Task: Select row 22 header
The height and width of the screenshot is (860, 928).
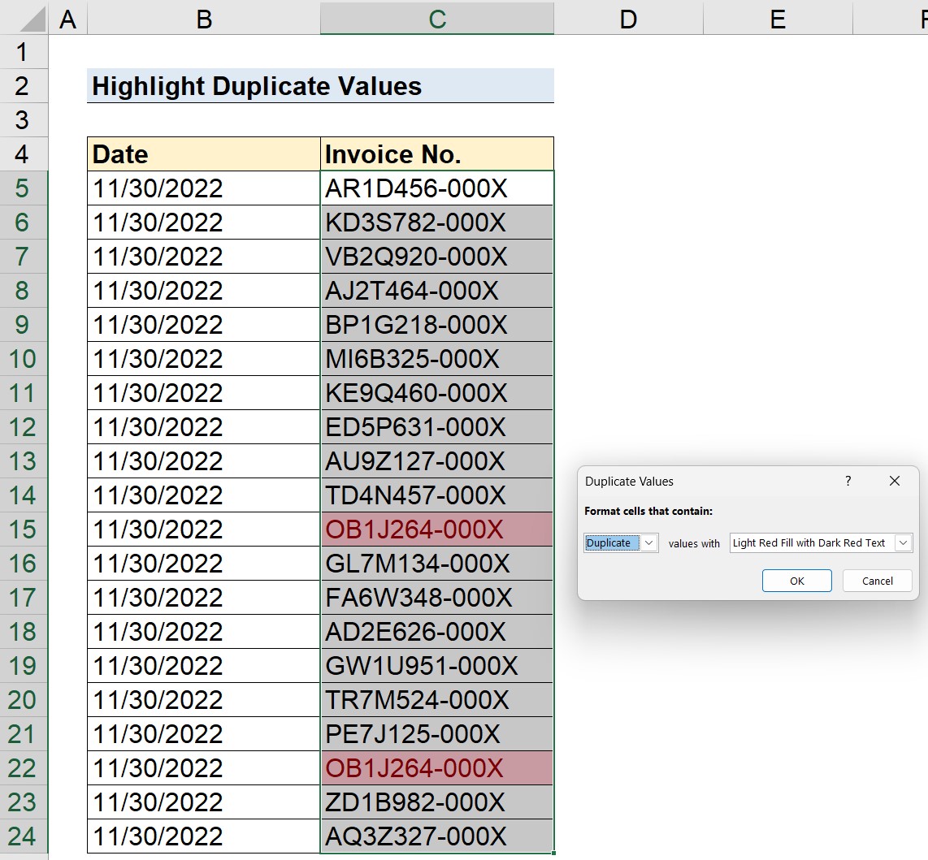Action: [x=23, y=767]
